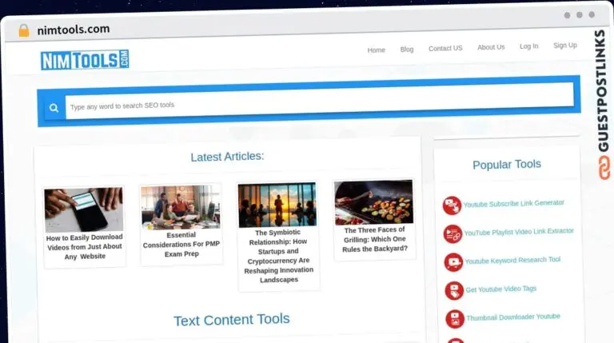Click the Youtube Subscribe Link Generator icon
The image size is (614, 343).
click(452, 205)
